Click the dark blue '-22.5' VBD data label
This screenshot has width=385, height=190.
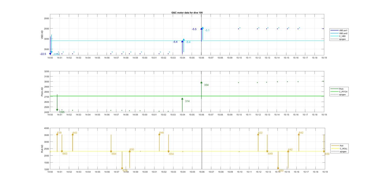(43, 54)
